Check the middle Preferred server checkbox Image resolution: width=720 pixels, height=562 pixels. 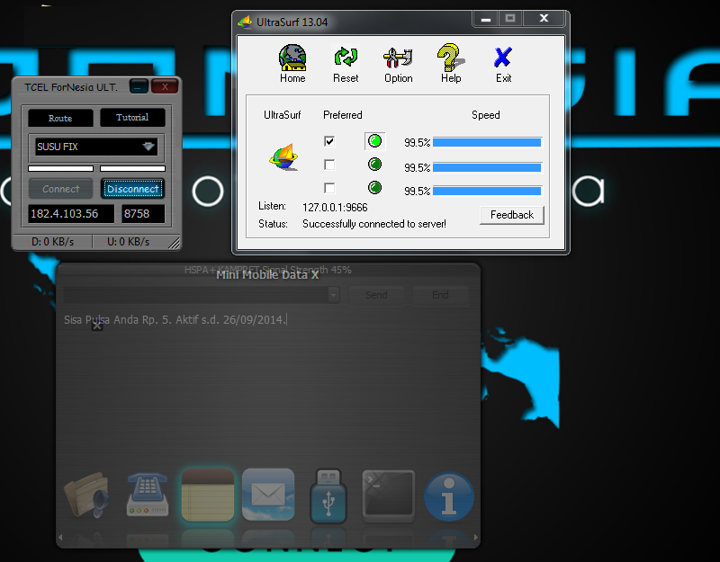tap(329, 165)
